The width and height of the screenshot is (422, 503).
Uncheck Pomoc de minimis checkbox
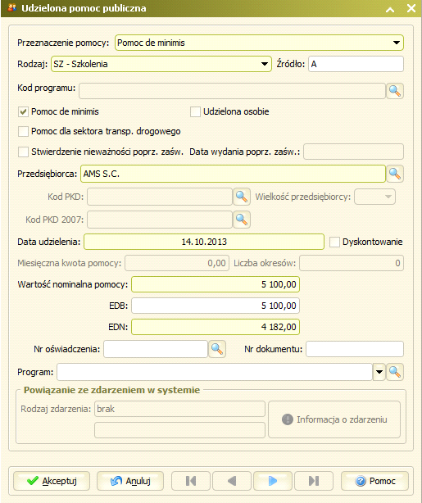pyautogui.click(x=23, y=112)
